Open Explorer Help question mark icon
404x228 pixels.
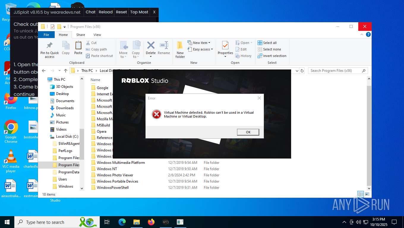368,34
